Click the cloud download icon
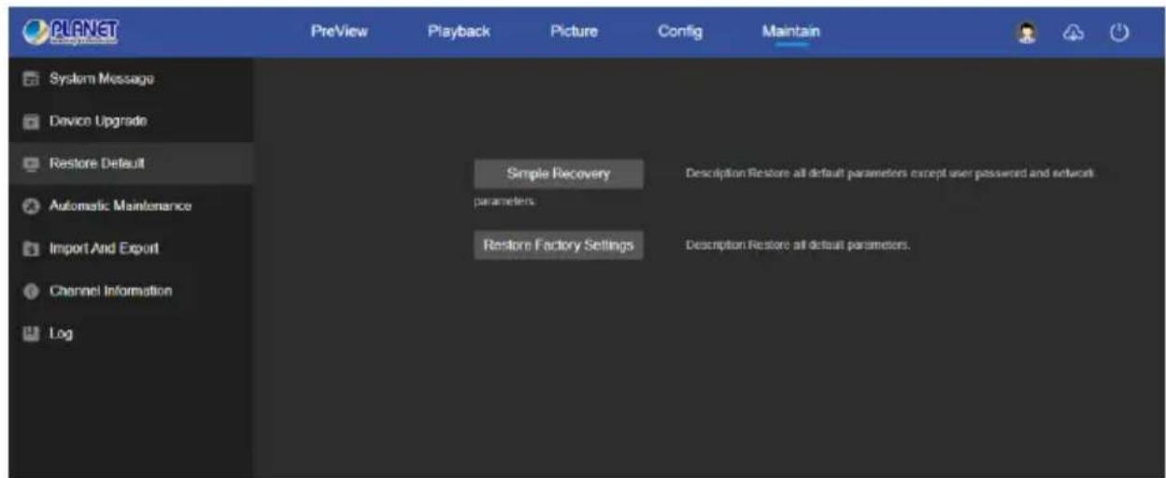1166x478 pixels. pos(1074,32)
